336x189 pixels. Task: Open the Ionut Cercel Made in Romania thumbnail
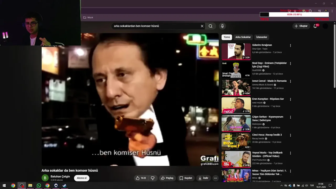pos(236,87)
